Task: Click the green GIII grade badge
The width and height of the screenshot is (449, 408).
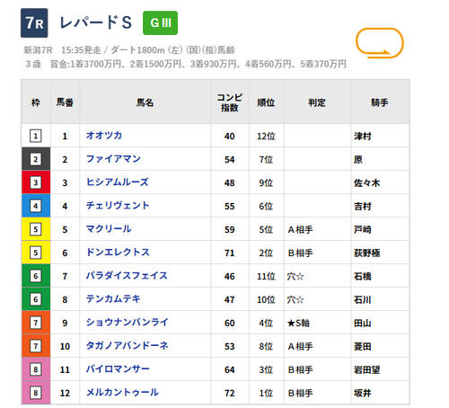Action: 160,23
